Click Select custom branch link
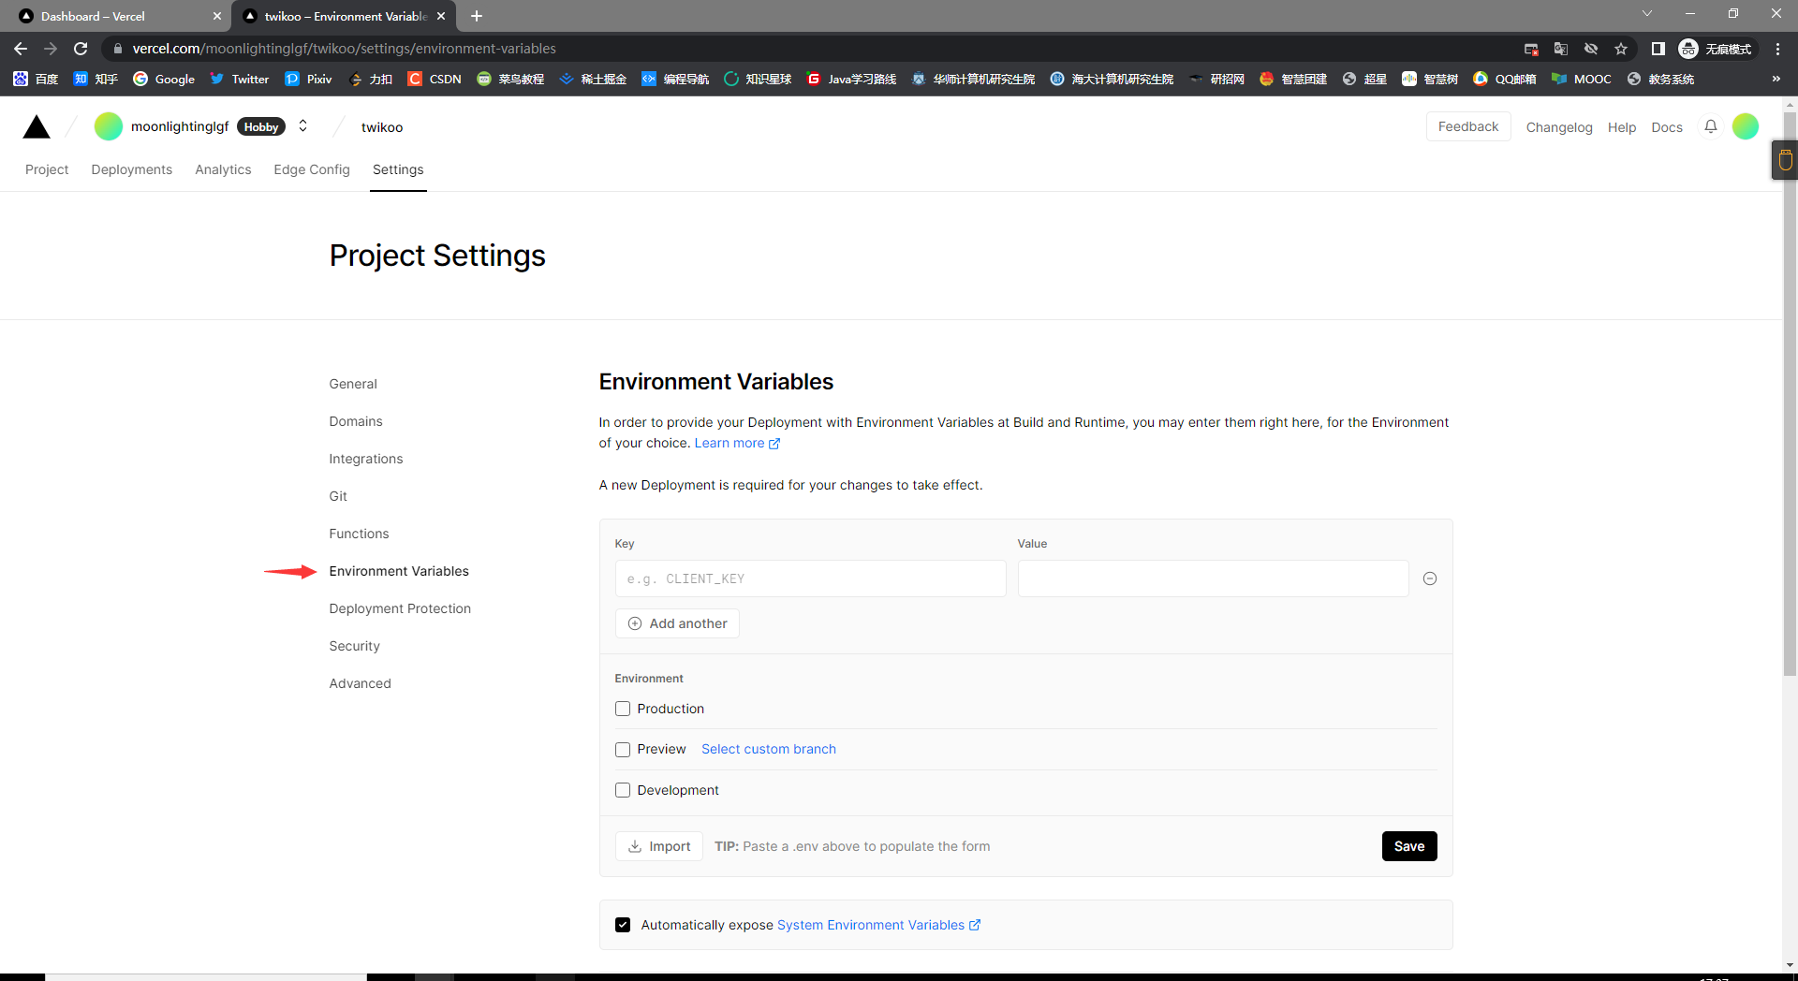The height and width of the screenshot is (981, 1798). click(x=768, y=749)
